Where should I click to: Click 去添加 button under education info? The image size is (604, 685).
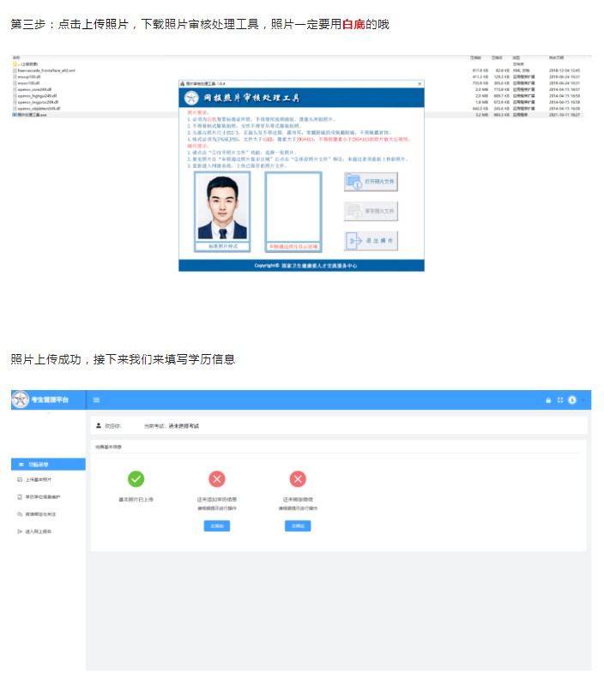pyautogui.click(x=217, y=526)
